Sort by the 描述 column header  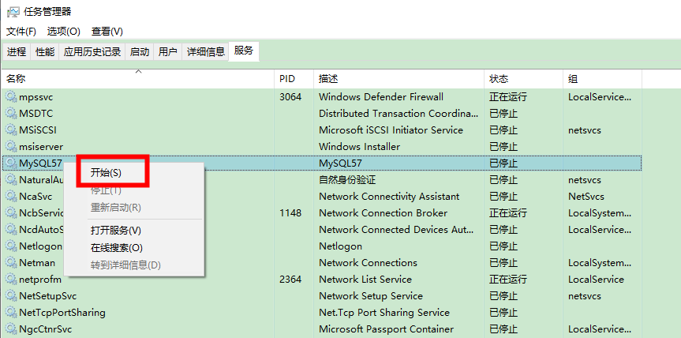(398, 79)
